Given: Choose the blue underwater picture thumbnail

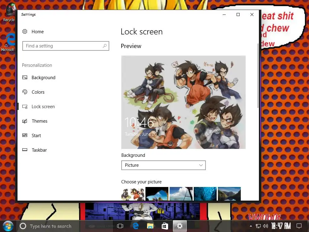Looking at the screenshot, I should click(x=205, y=194).
